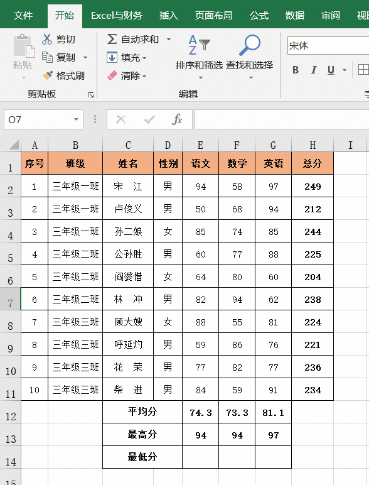This screenshot has height=485, width=369.
Task: Click the total score cell 249
Action: pos(313,186)
